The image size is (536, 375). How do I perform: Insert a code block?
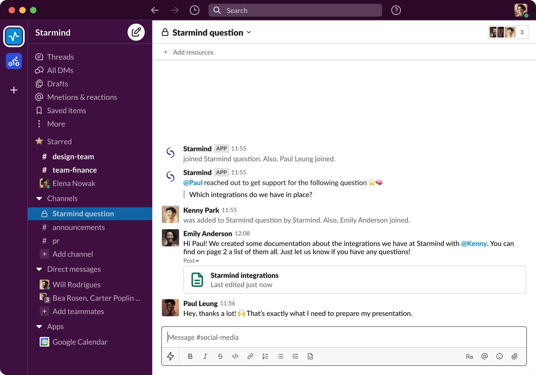(x=310, y=356)
